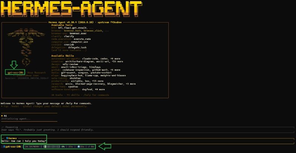
Task: Click the caduceus icon beside the Hermes reply label
Action: click(7, 138)
